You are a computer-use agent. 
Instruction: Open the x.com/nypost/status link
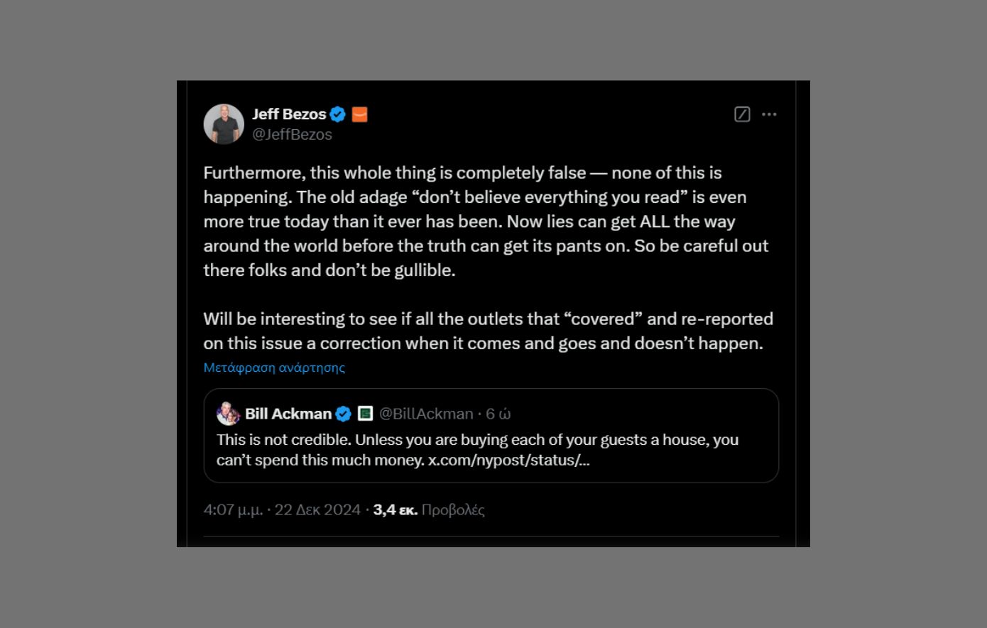point(508,460)
